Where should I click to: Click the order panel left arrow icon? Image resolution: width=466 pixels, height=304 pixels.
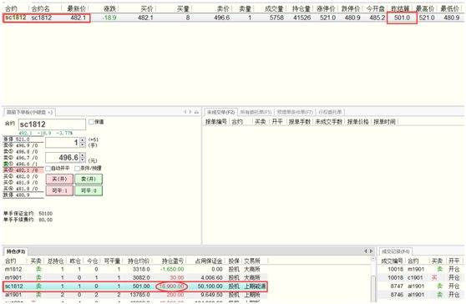click(x=185, y=112)
